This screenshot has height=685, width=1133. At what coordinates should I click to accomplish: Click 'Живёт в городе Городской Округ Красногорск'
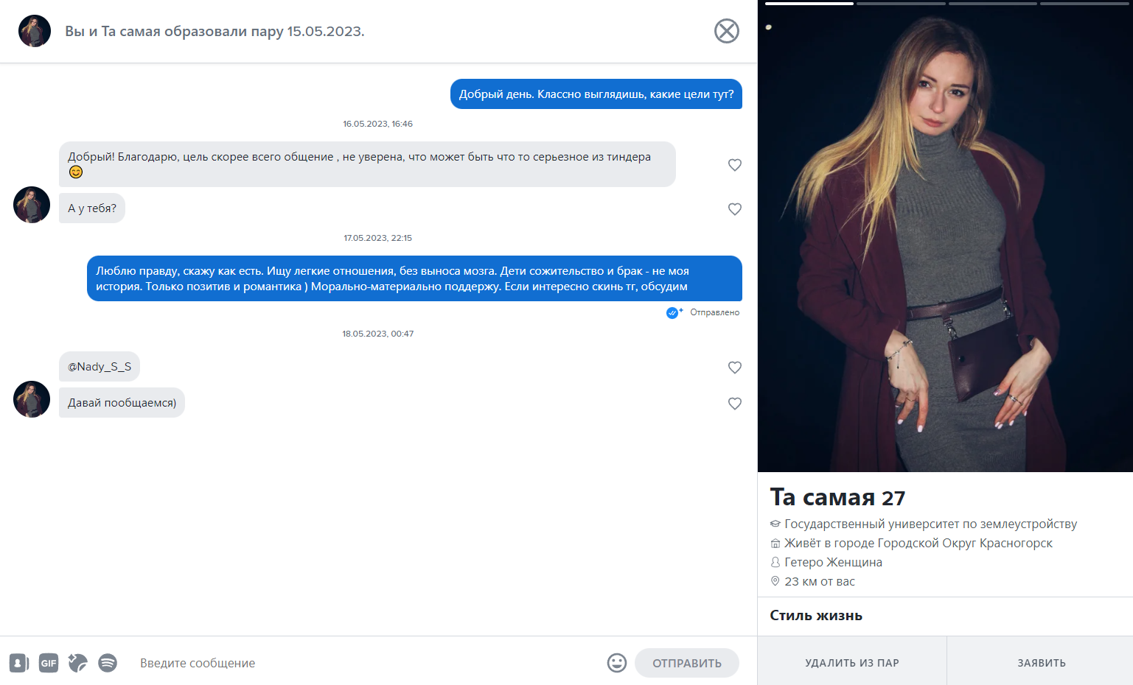(918, 544)
